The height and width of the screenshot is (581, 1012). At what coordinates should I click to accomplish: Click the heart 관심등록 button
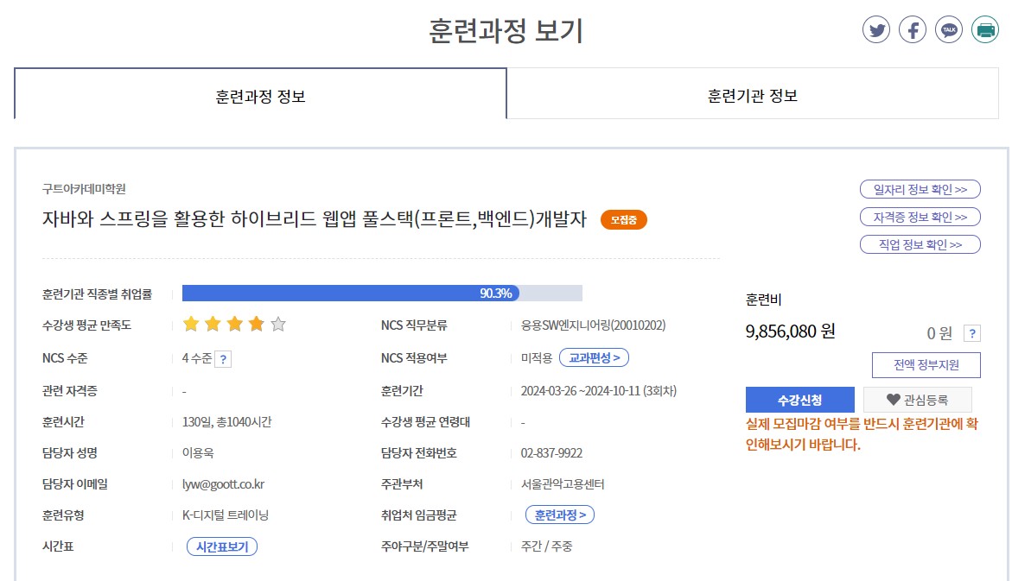[917, 400]
